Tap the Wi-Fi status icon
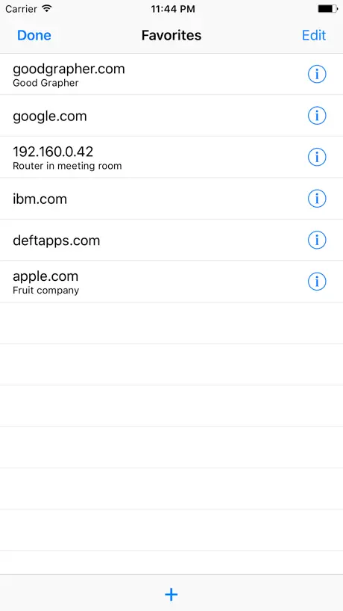This screenshot has height=611, width=343. point(47,8)
